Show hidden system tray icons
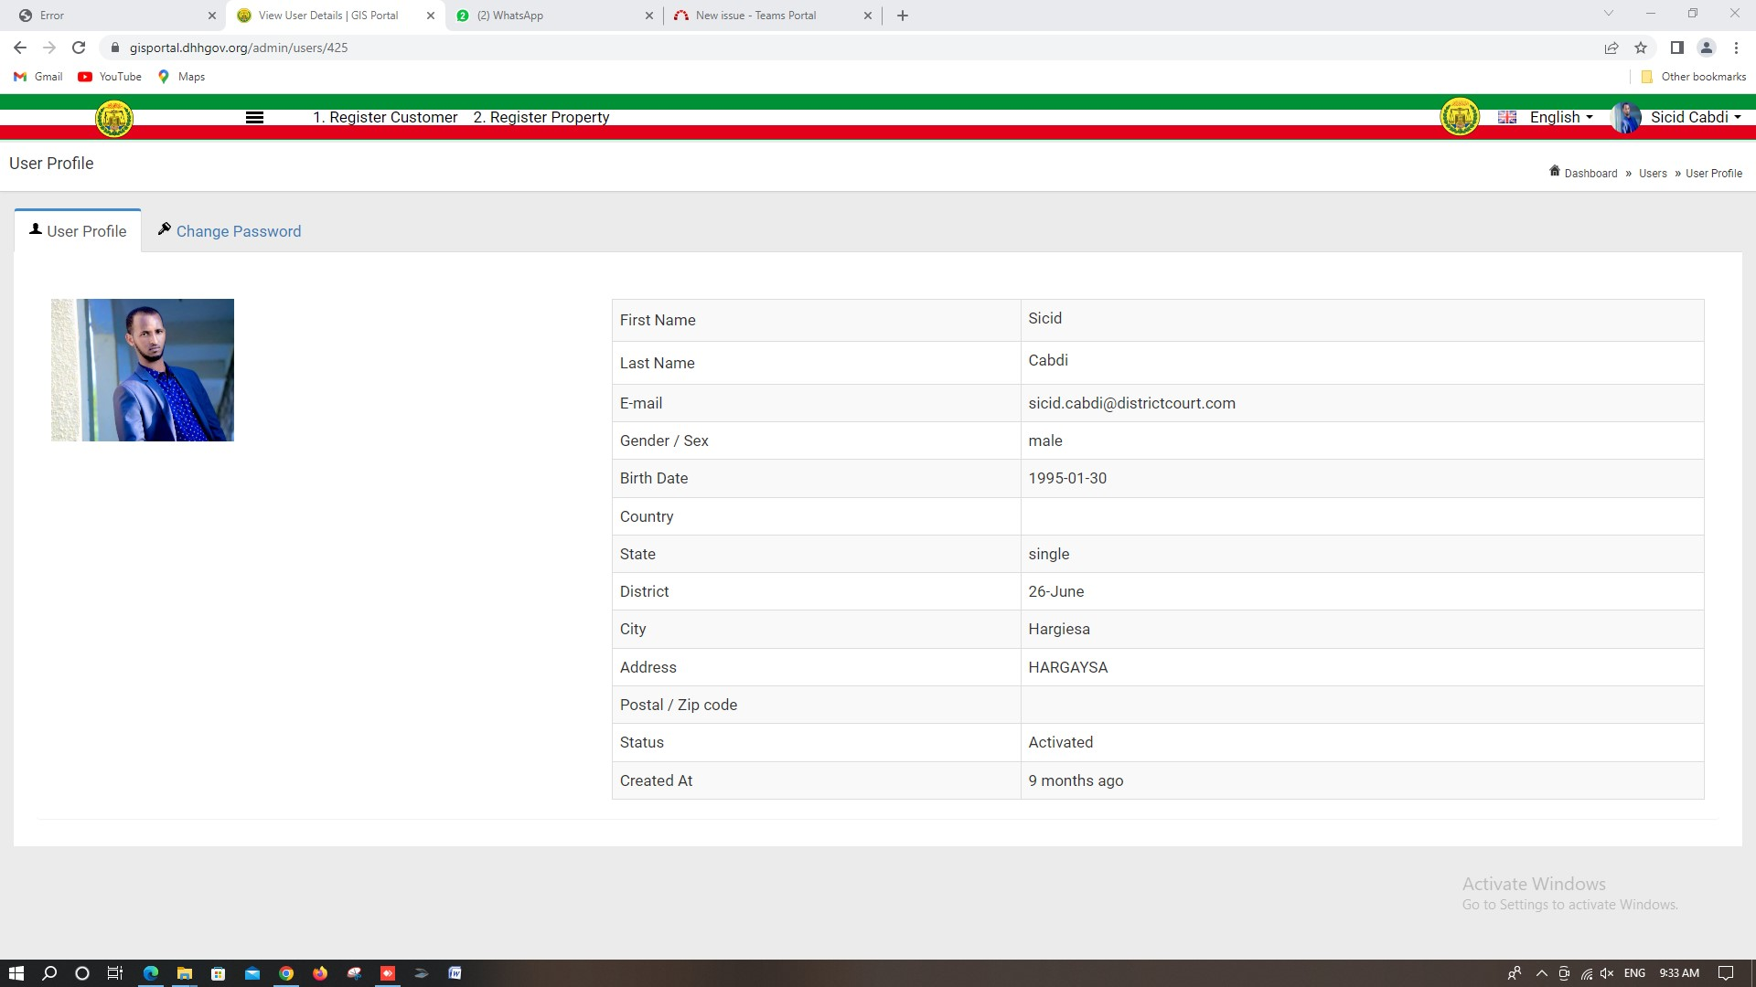 pos(1542,973)
